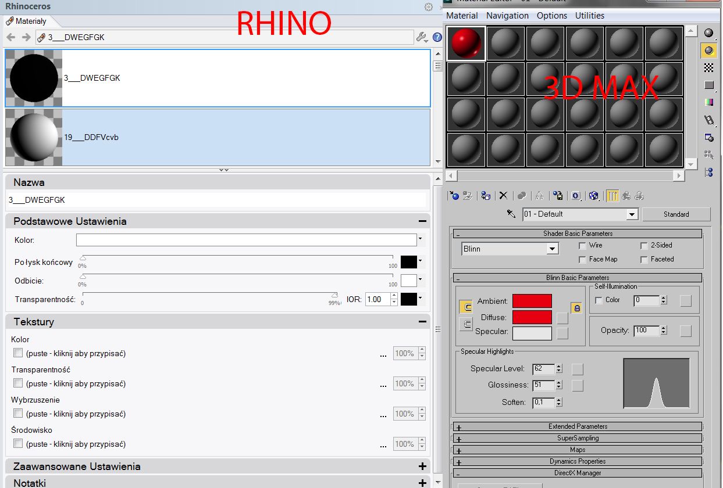Toggle Show End Result icon
This screenshot has height=488, width=723.
coord(612,196)
